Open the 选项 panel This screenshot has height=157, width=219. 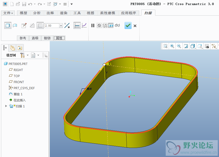(x=35, y=38)
